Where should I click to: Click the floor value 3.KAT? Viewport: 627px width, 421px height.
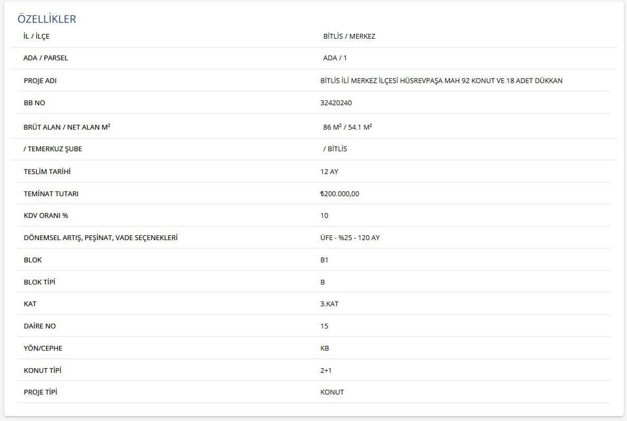pyautogui.click(x=329, y=304)
